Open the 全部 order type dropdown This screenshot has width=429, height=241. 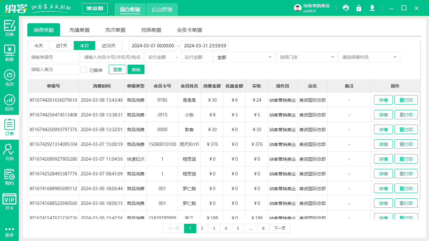click(244, 57)
